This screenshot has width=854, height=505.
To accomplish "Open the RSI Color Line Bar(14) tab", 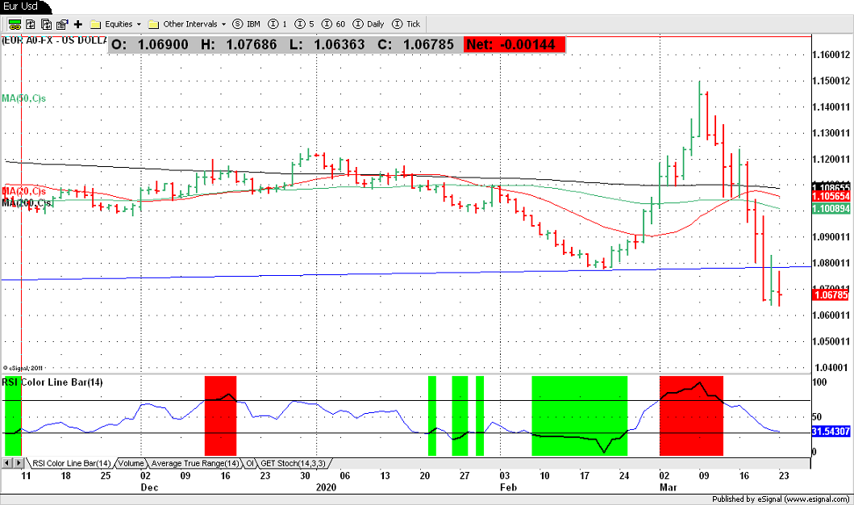I will [71, 464].
